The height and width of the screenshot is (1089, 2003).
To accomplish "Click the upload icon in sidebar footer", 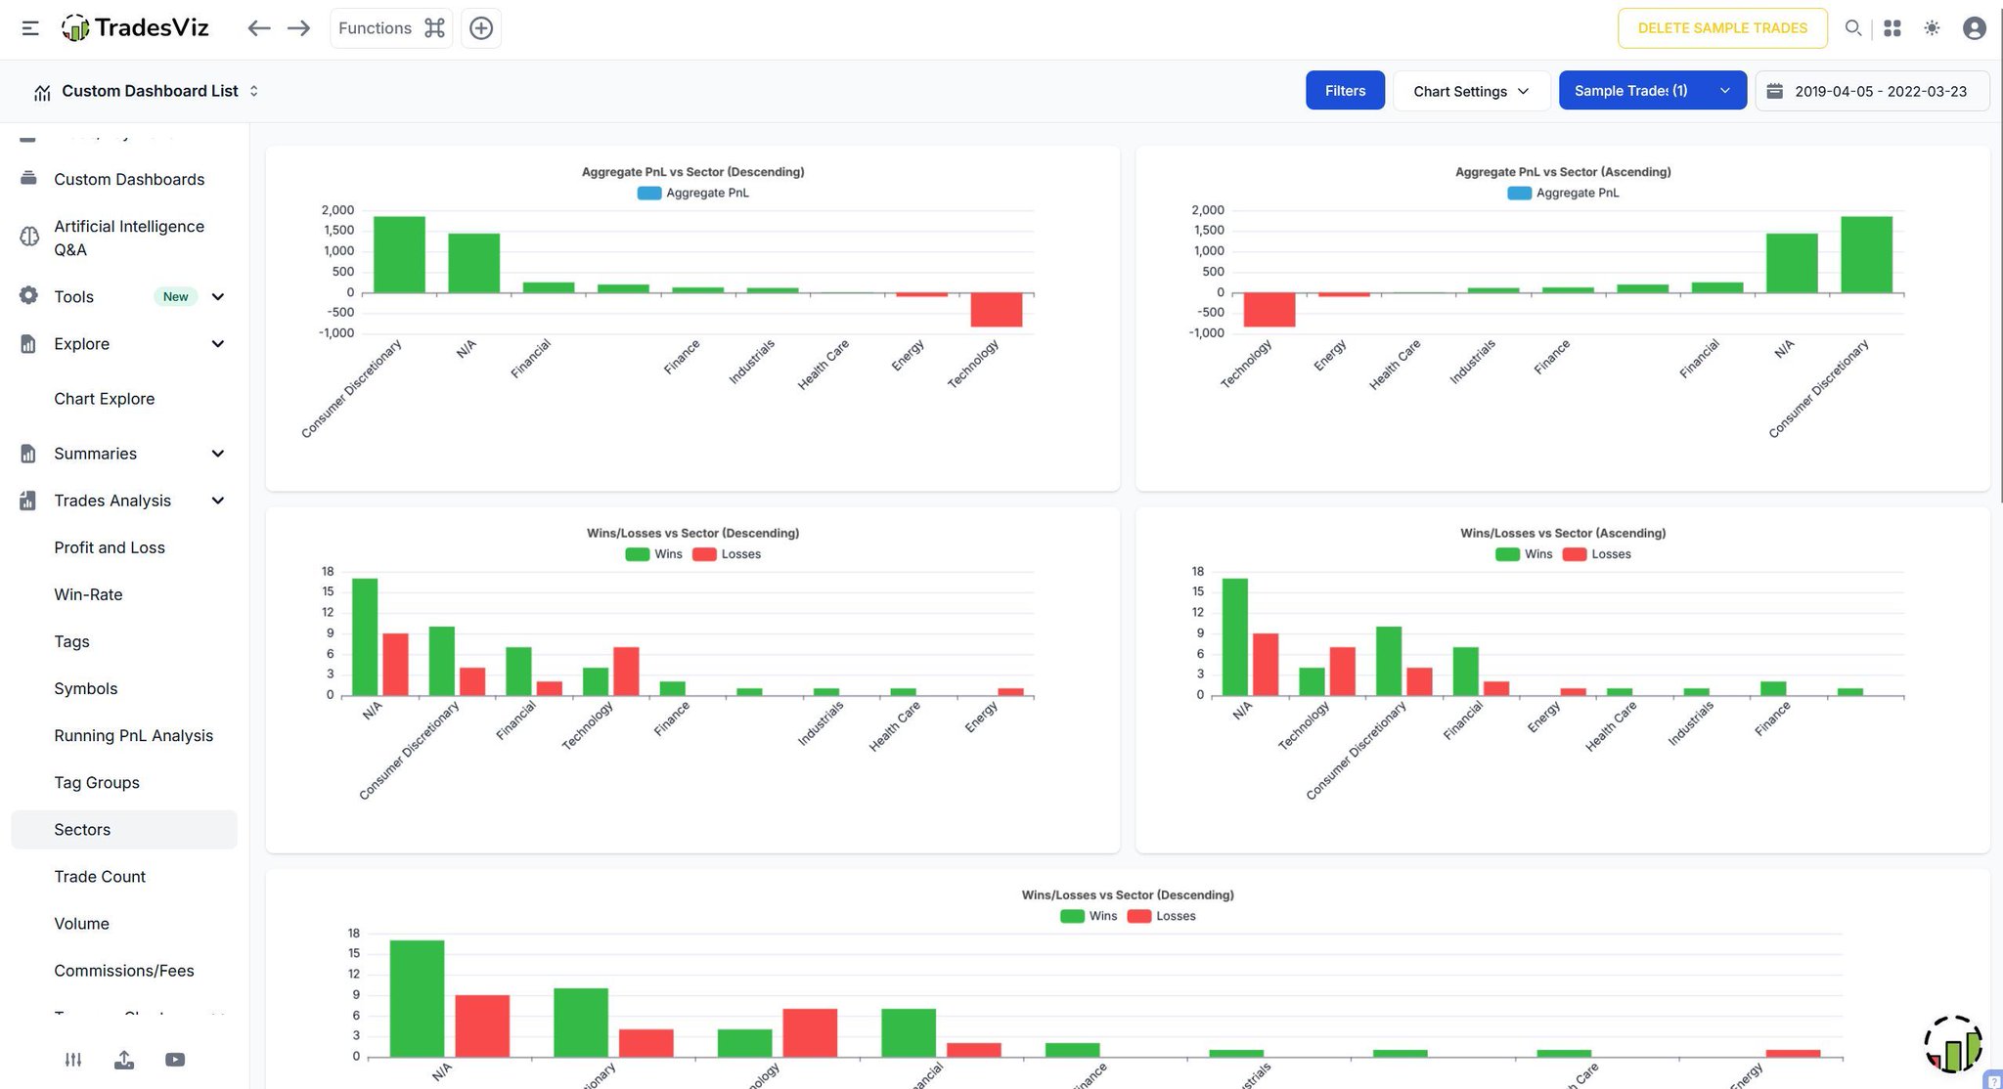I will [x=124, y=1060].
